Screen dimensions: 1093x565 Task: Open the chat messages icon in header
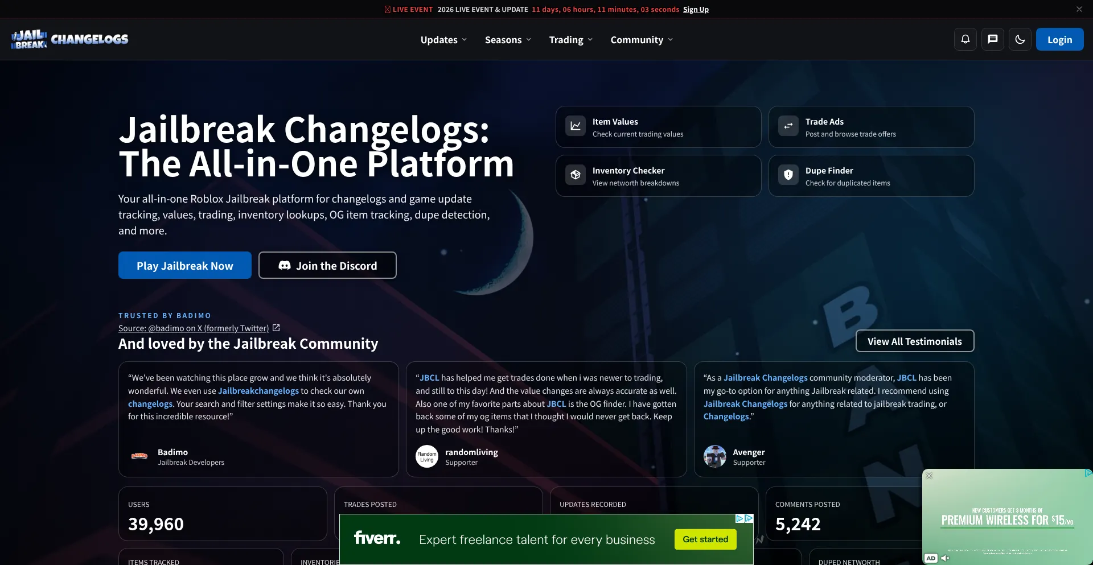pyautogui.click(x=993, y=39)
